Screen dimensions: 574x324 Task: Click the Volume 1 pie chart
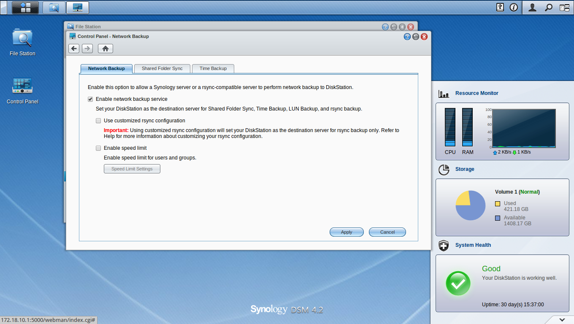tap(471, 205)
